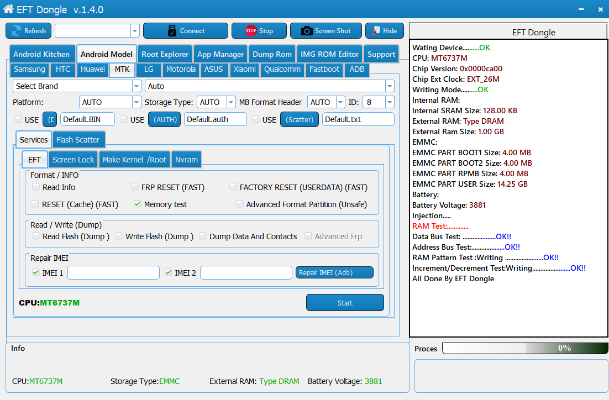The image size is (609, 400).
Task: Switch to the Dump Rom tab
Action: tap(272, 54)
